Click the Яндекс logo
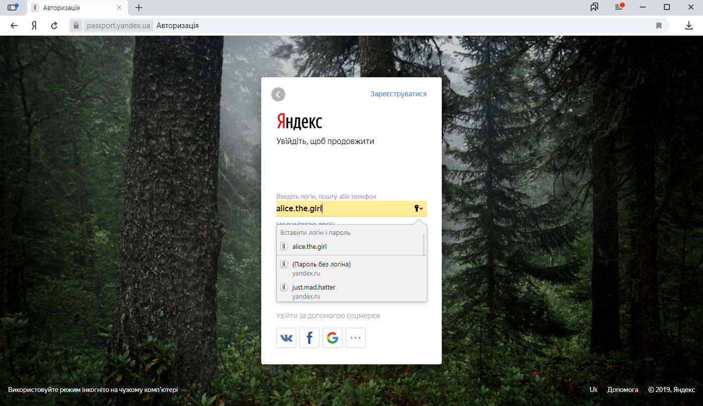Image resolution: width=703 pixels, height=406 pixels. point(299,121)
